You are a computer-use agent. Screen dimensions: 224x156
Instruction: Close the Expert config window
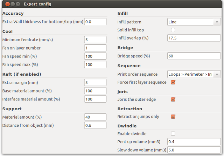7,4
